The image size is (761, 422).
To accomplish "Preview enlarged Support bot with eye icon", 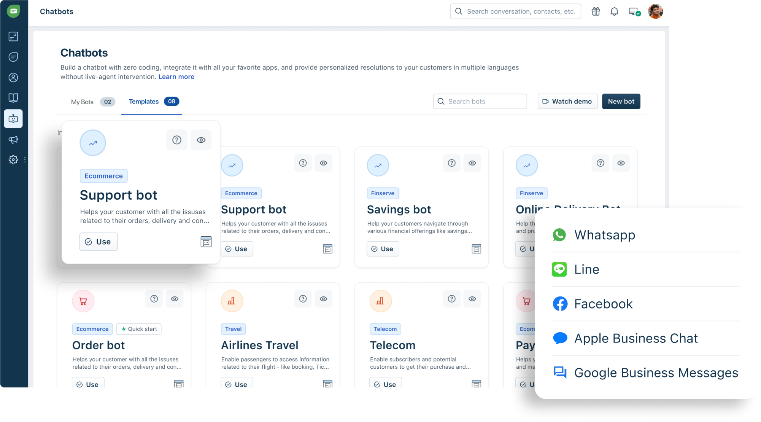I will (201, 140).
